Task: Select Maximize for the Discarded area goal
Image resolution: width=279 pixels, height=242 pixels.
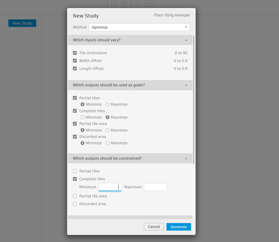Action: [108, 143]
